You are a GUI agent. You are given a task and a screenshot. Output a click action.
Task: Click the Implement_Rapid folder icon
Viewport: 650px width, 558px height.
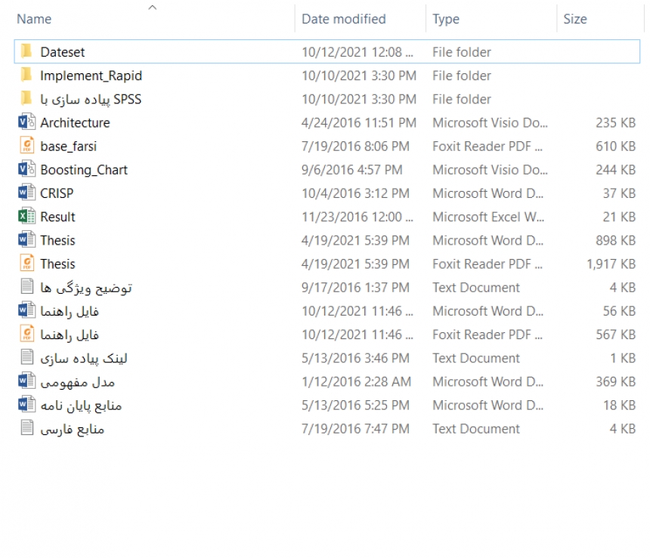tap(26, 75)
